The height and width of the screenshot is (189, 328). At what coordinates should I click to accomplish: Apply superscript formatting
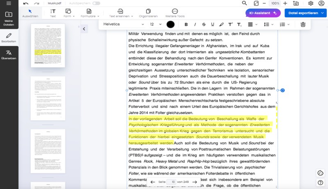(230, 25)
